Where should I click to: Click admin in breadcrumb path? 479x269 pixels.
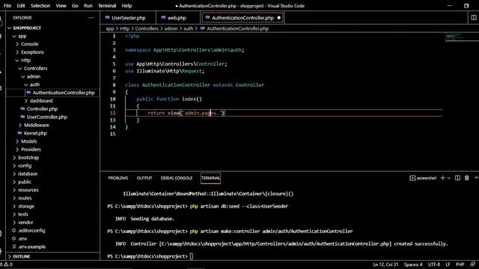pos(171,28)
